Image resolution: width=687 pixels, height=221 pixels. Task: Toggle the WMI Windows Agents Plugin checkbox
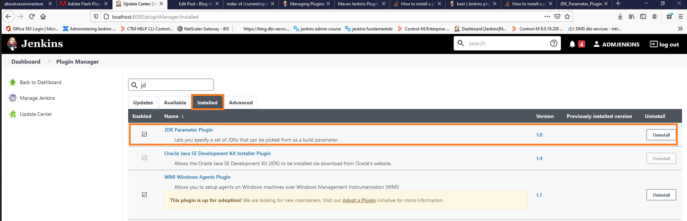coord(144,195)
